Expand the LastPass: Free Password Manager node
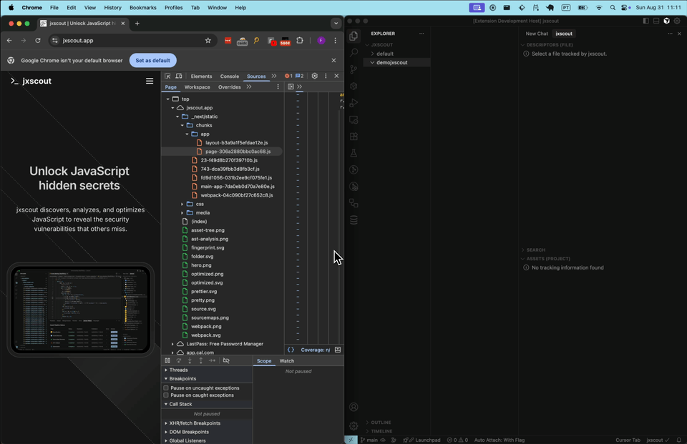 point(172,344)
